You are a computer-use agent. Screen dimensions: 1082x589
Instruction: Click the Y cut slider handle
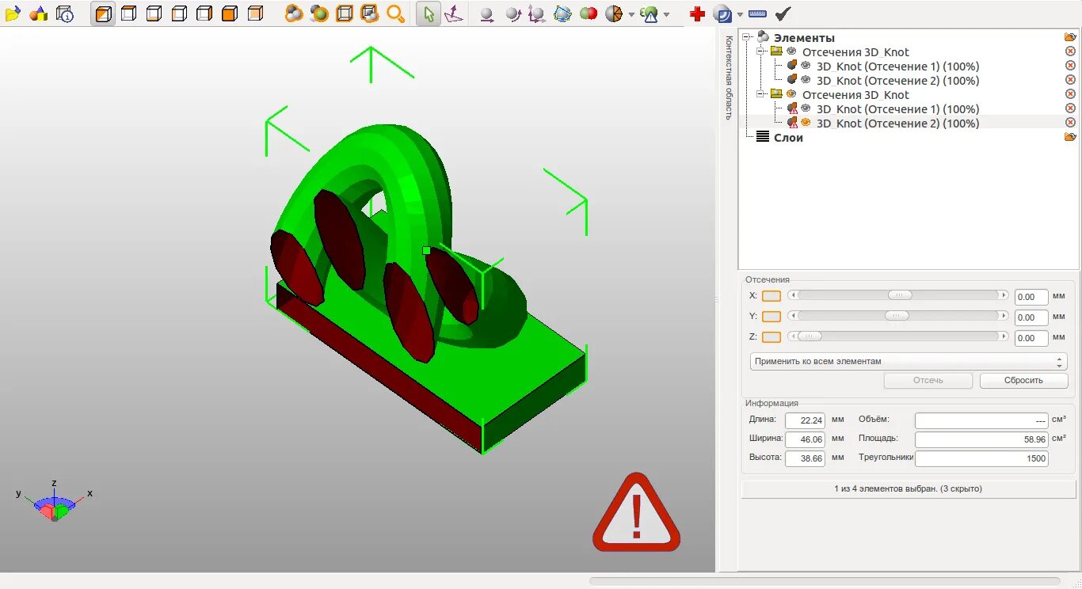[897, 315]
